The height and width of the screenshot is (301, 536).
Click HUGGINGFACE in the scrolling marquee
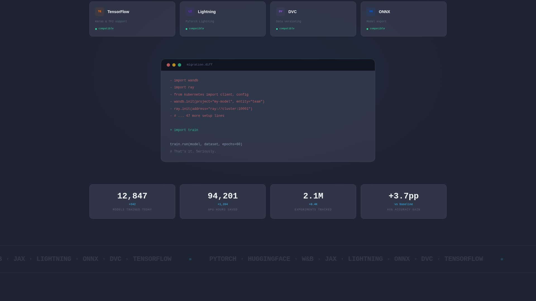269,259
